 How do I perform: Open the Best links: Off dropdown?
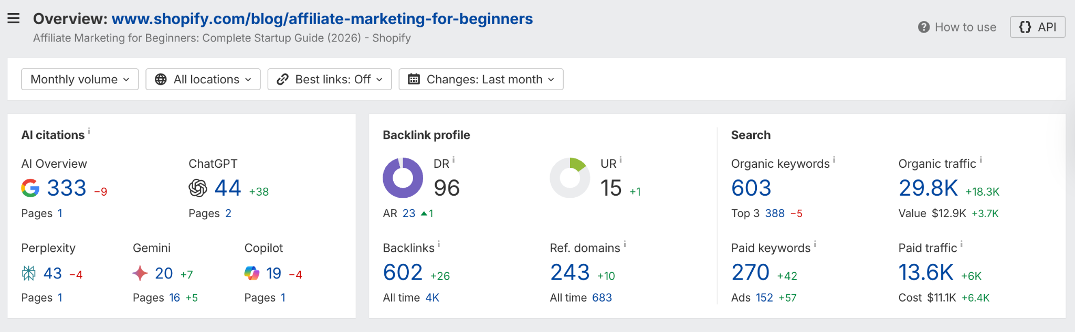click(330, 79)
